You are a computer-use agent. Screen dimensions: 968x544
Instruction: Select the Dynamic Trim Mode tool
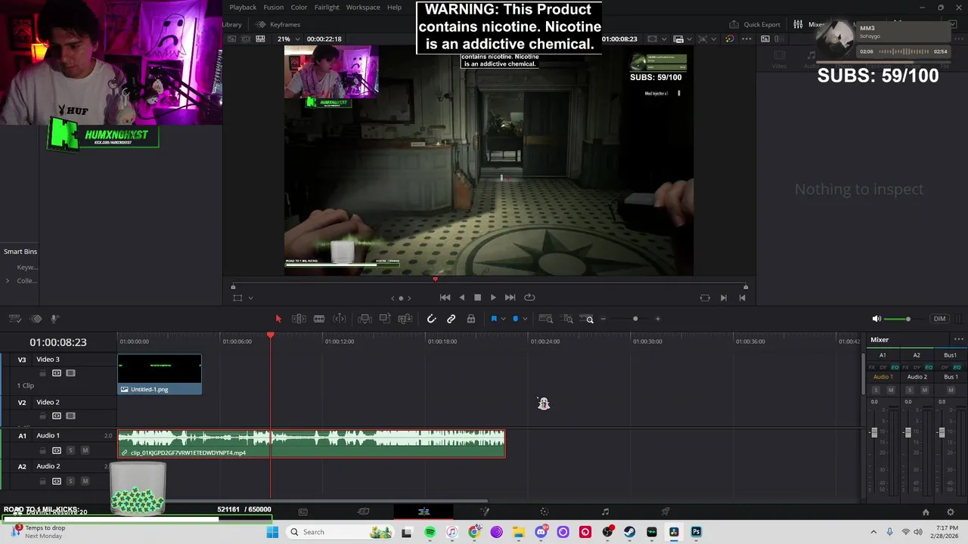(319, 319)
